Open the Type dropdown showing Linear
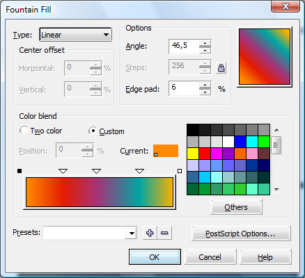 point(75,35)
